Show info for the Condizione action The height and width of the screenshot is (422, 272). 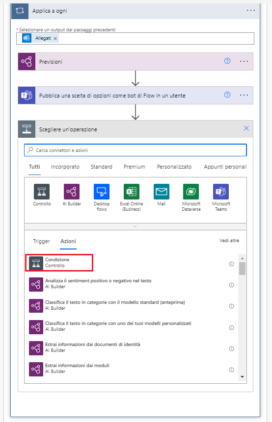click(x=231, y=264)
